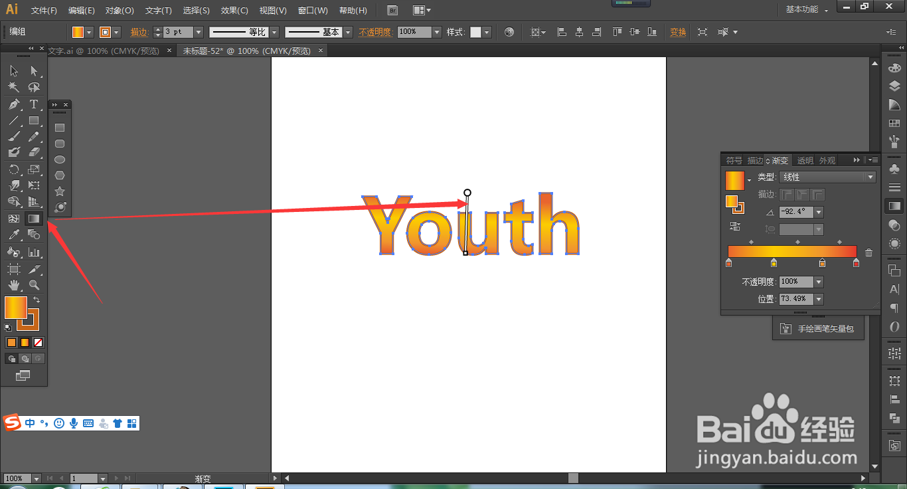907x489 pixels.
Task: Expand the control bar opacity 100% dropdown
Action: 436,32
